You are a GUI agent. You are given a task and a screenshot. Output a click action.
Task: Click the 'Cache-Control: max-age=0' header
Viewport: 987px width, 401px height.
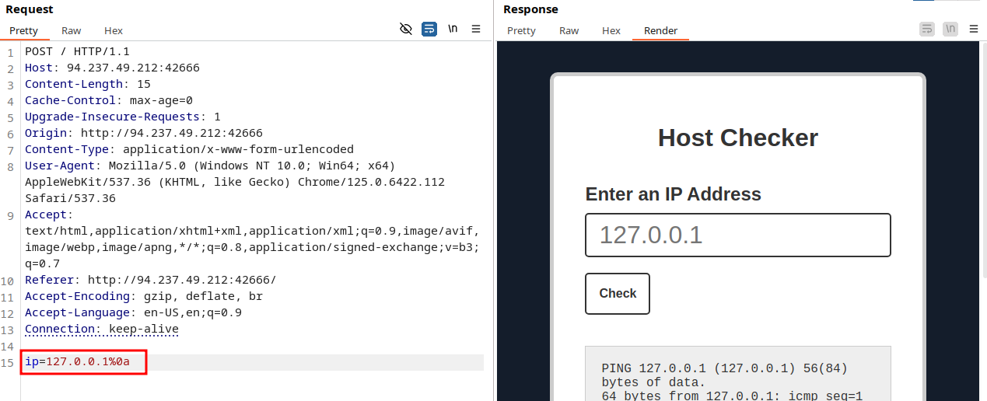click(x=109, y=100)
